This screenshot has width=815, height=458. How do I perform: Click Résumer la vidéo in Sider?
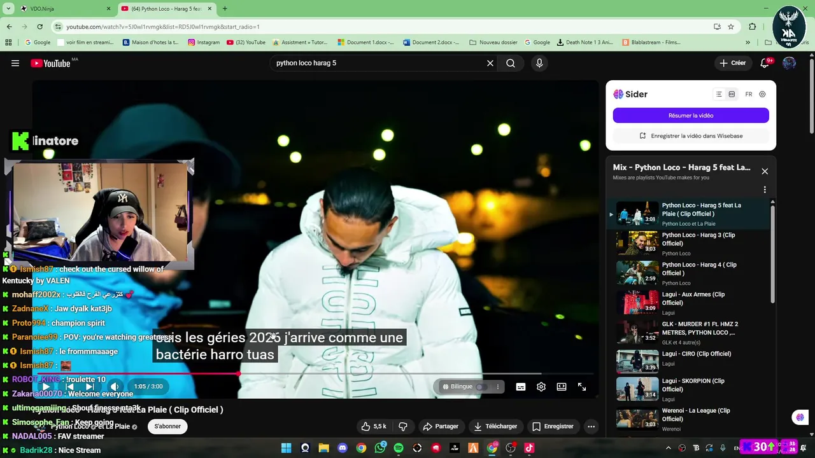[691, 115]
